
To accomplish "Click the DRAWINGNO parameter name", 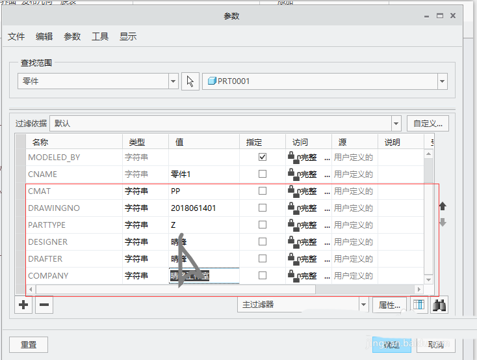I will (x=54, y=208).
